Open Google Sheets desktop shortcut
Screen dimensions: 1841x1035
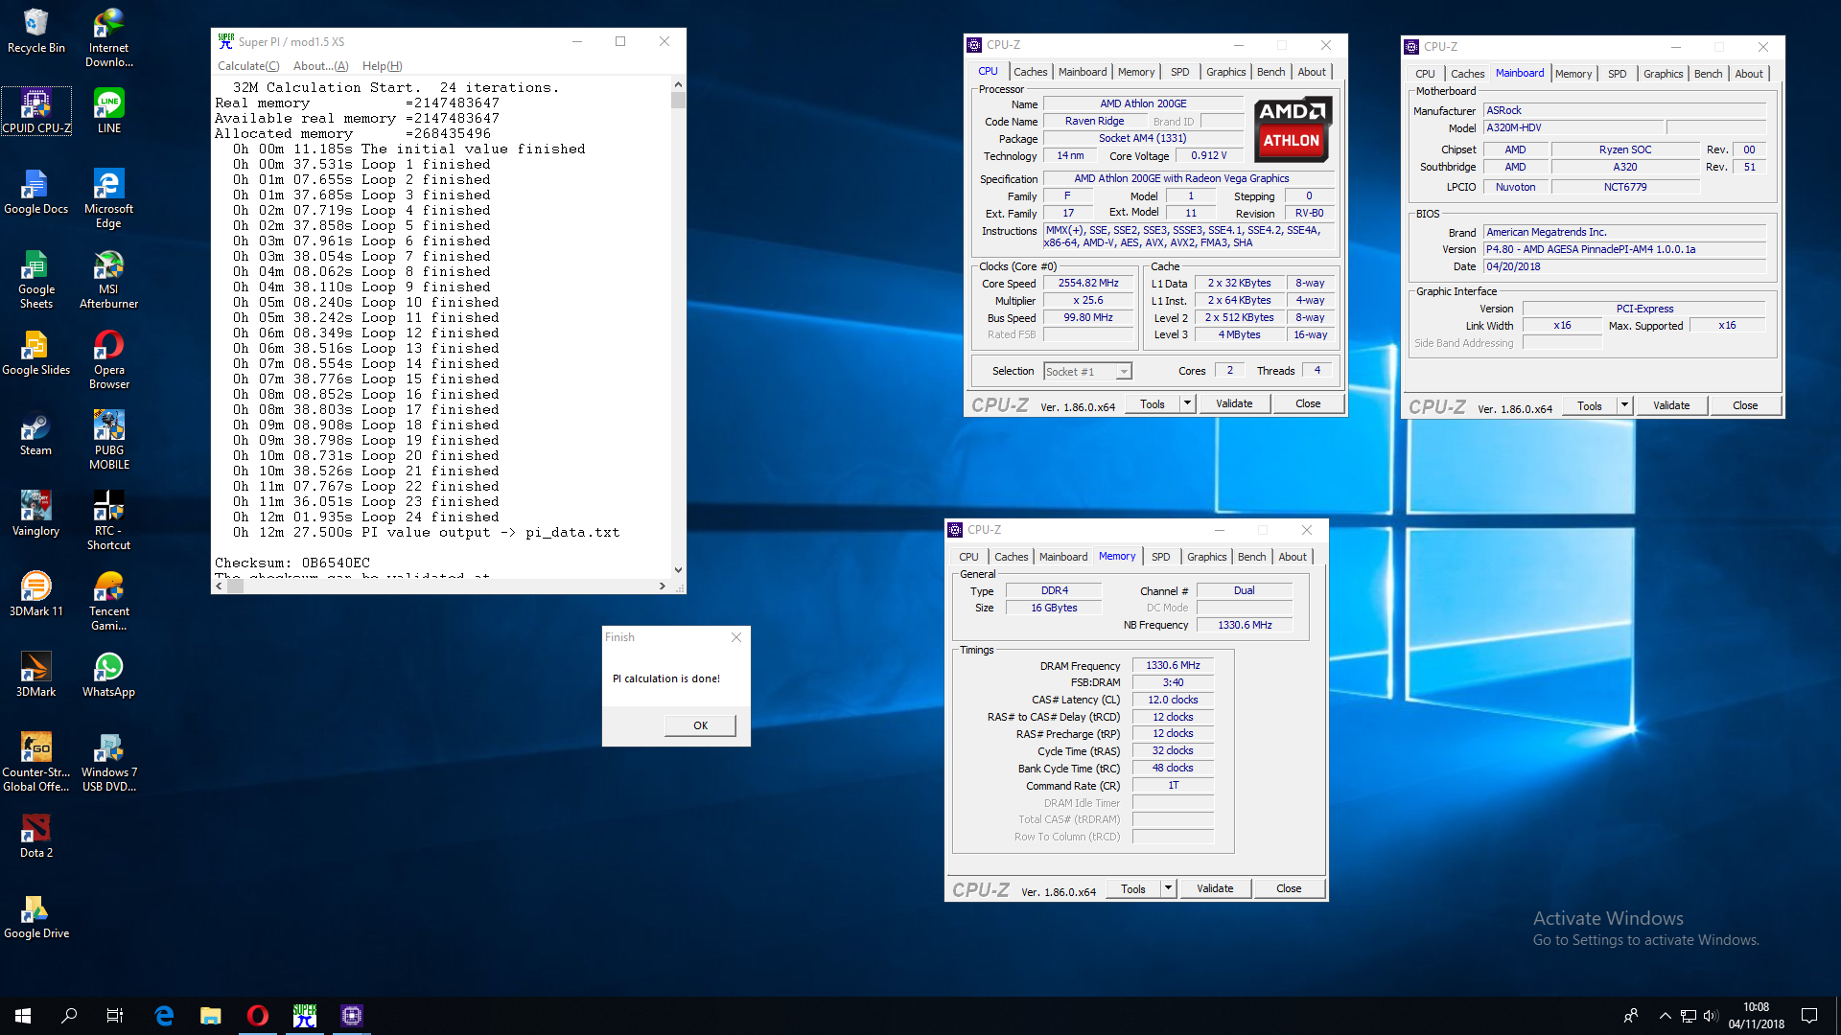click(36, 279)
